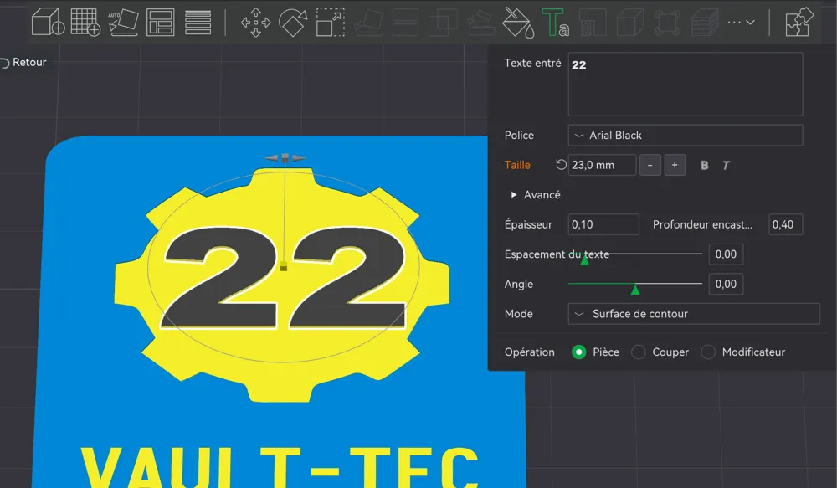
Task: Open the Assembly view puzzle icon
Action: 799,23
